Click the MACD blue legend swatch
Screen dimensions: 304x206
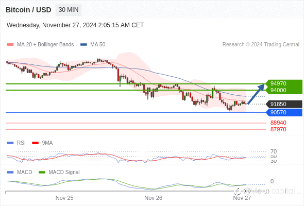tap(10, 173)
